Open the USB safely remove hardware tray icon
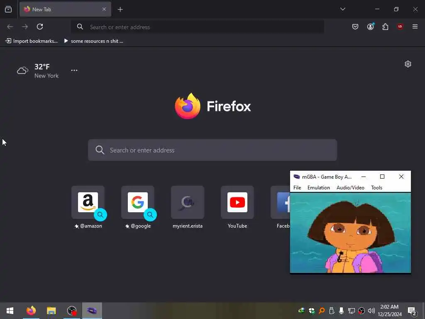This screenshot has width=425, height=319. (332, 311)
